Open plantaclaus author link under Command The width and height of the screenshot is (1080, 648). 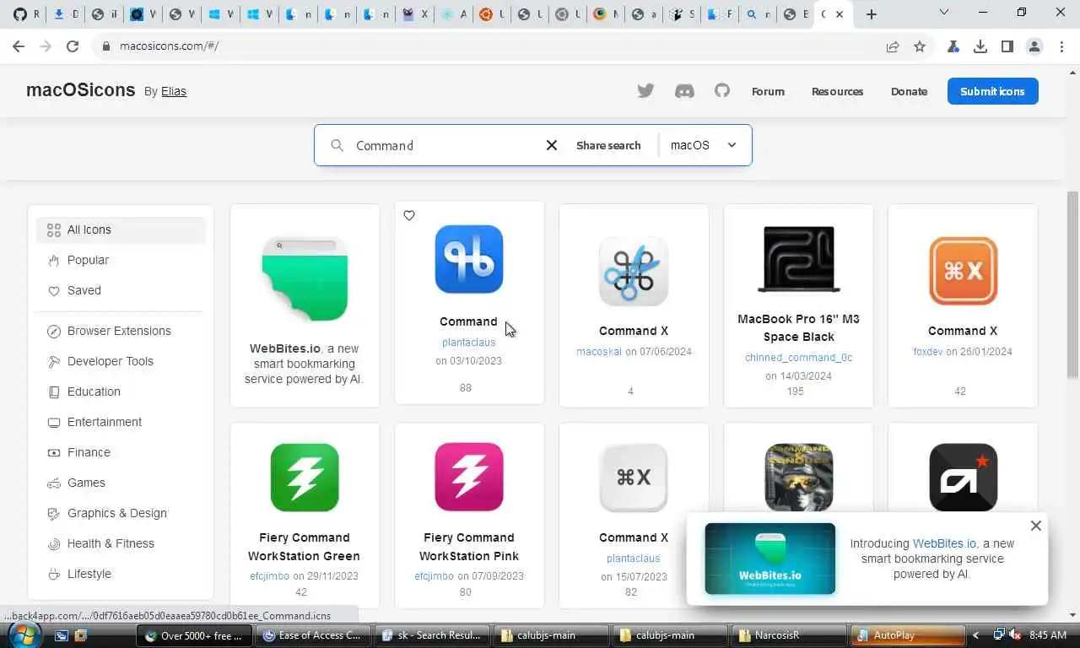pos(469,343)
